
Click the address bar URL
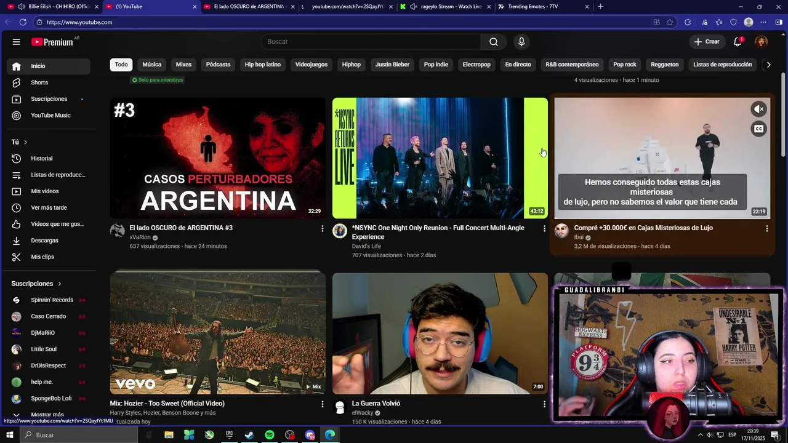point(79,22)
